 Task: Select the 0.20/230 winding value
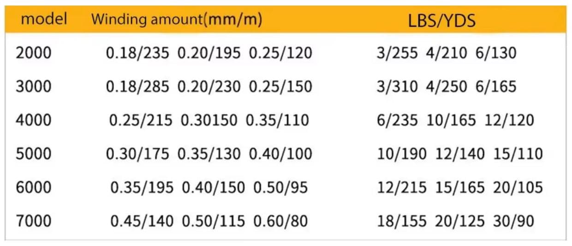(209, 87)
